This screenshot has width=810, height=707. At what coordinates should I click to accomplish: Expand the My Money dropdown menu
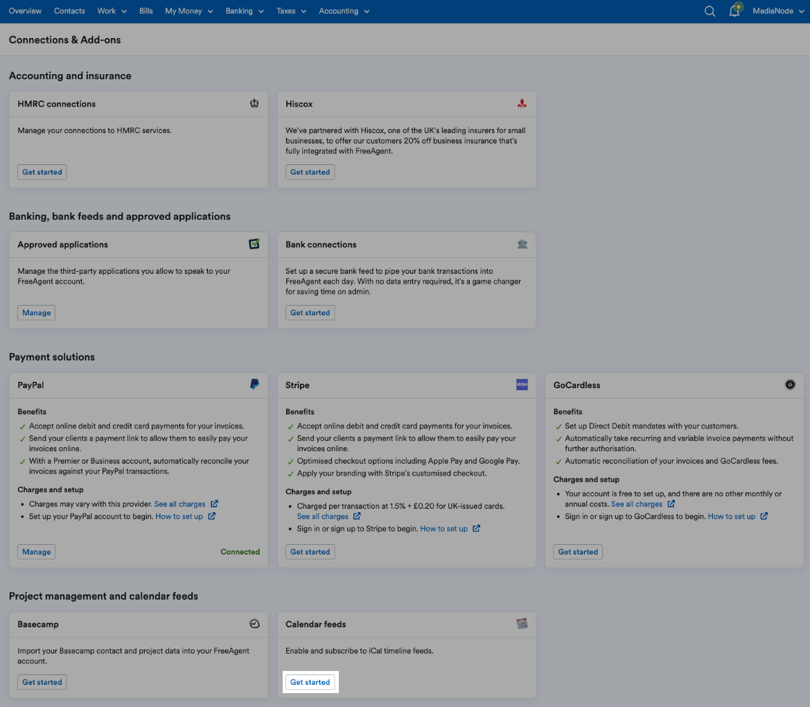click(x=189, y=11)
